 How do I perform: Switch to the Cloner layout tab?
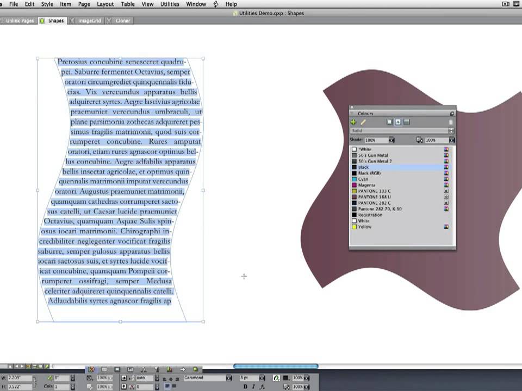[x=120, y=21]
